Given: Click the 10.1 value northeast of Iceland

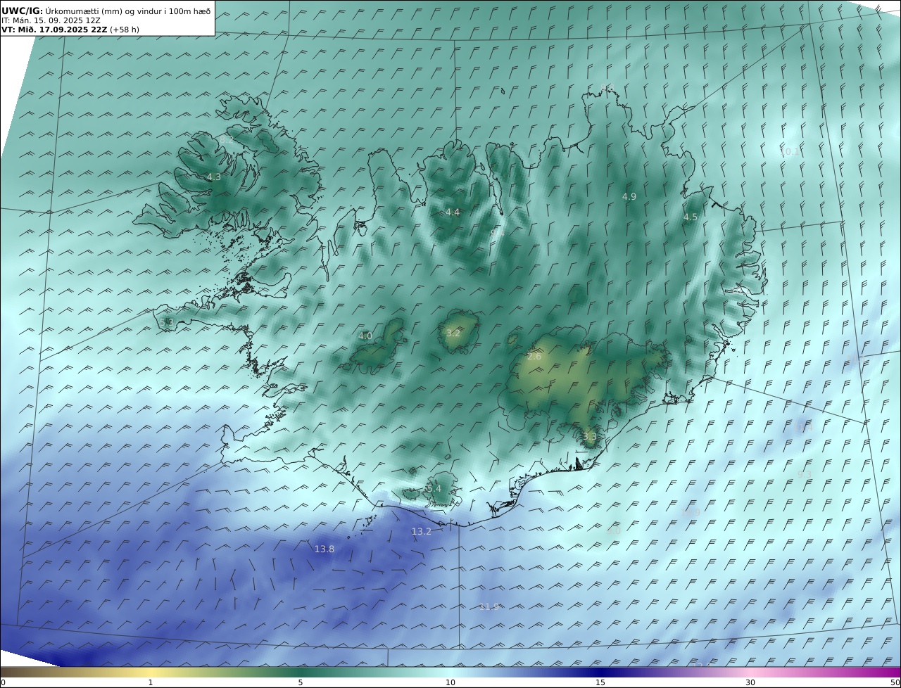Looking at the screenshot, I should click(789, 152).
